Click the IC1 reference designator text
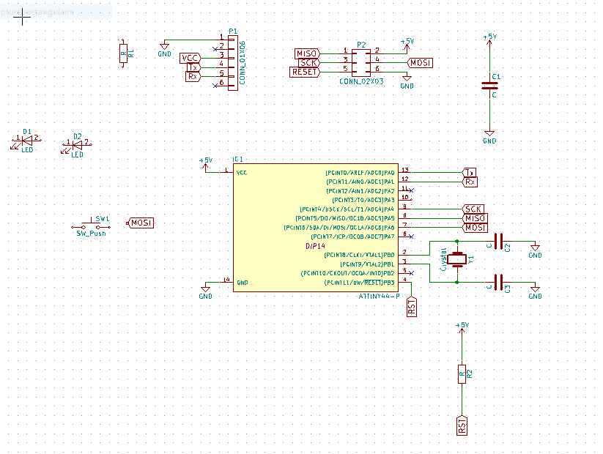This screenshot has height=454, width=603. point(237,160)
